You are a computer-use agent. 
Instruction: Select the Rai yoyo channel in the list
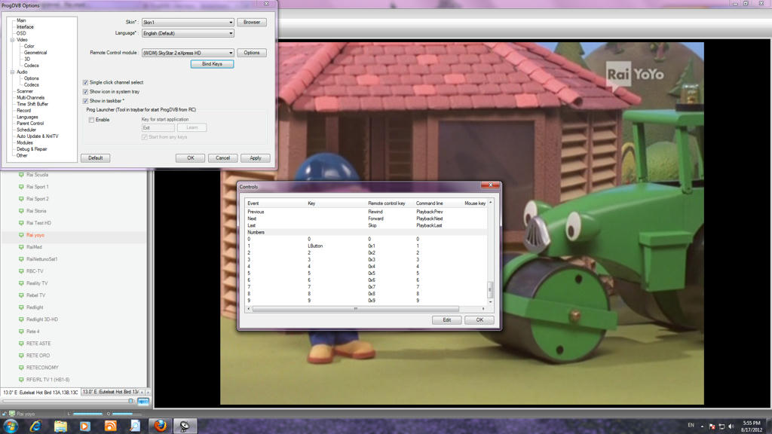[x=35, y=235]
